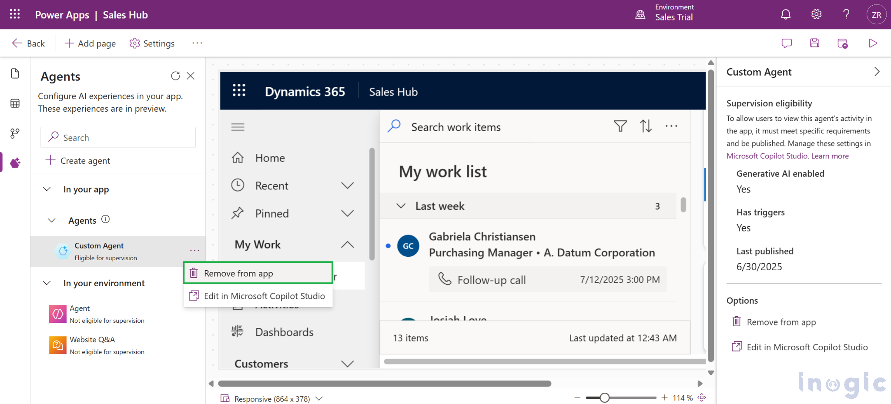Open the ZR account avatar
Image resolution: width=891 pixels, height=404 pixels.
click(x=876, y=15)
